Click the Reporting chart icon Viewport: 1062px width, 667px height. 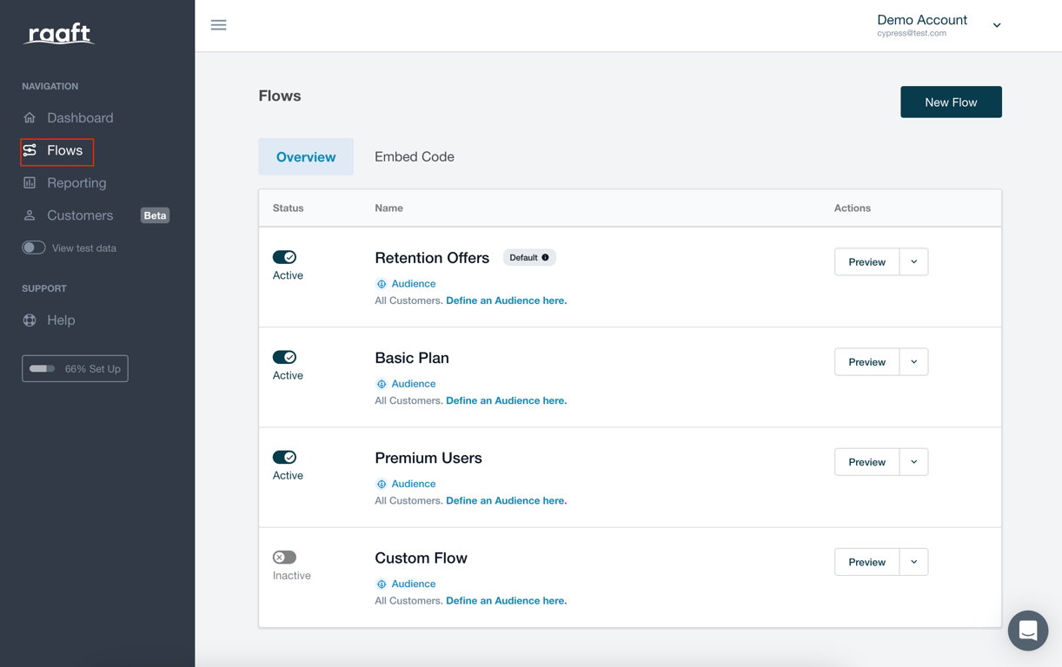tap(30, 182)
